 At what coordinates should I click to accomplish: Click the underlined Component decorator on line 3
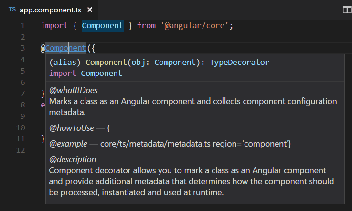point(66,48)
